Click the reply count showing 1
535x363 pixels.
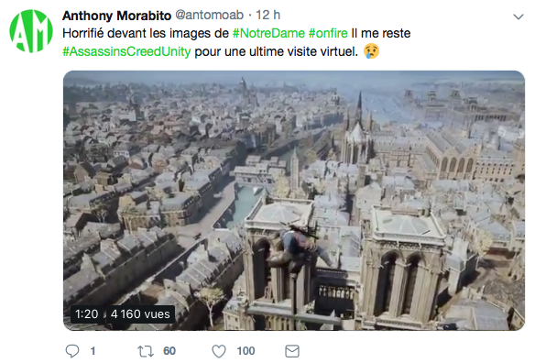pos(93,351)
